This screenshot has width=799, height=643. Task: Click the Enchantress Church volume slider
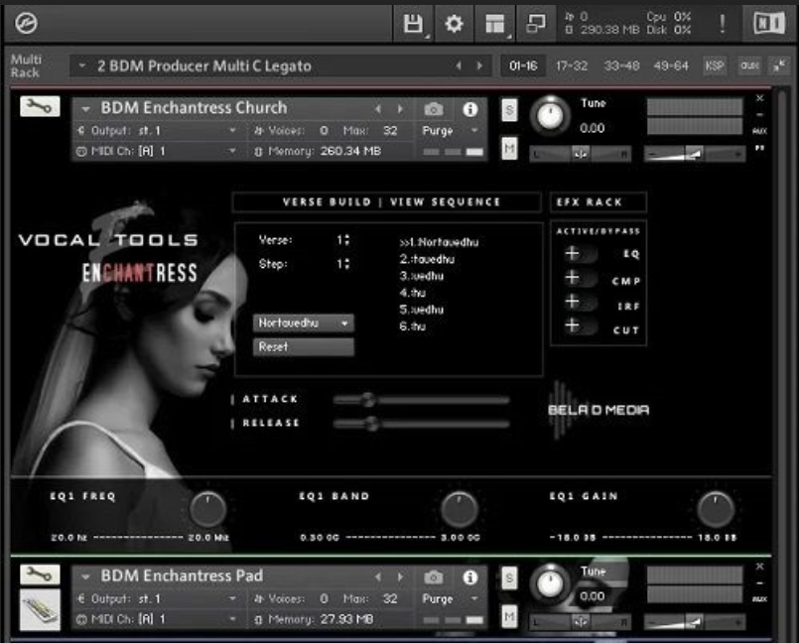tap(695, 154)
